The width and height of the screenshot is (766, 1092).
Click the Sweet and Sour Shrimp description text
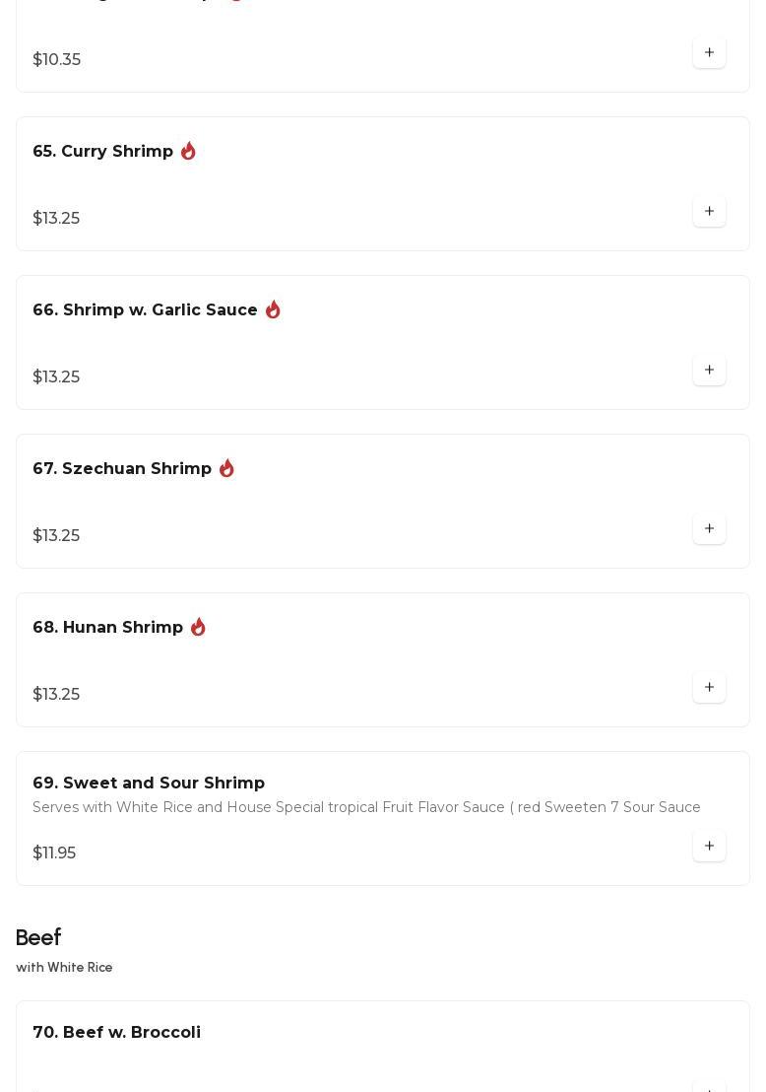coord(366,808)
